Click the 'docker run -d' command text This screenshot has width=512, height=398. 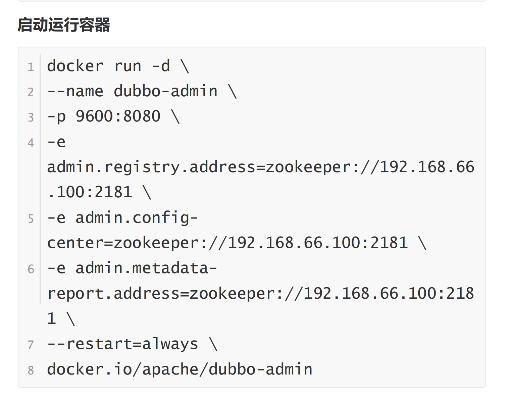pos(109,66)
